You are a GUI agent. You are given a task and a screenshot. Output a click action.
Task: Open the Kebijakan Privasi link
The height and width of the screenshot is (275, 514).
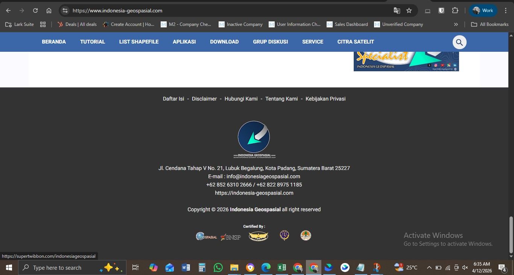point(325,99)
